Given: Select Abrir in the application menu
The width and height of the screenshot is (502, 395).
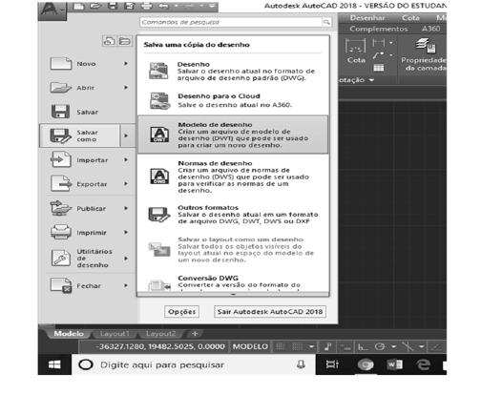Looking at the screenshot, I should pyautogui.click(x=87, y=88).
